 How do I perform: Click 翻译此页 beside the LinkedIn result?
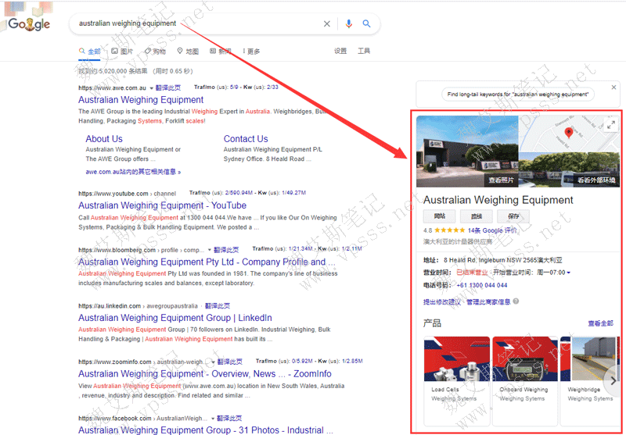coord(218,306)
